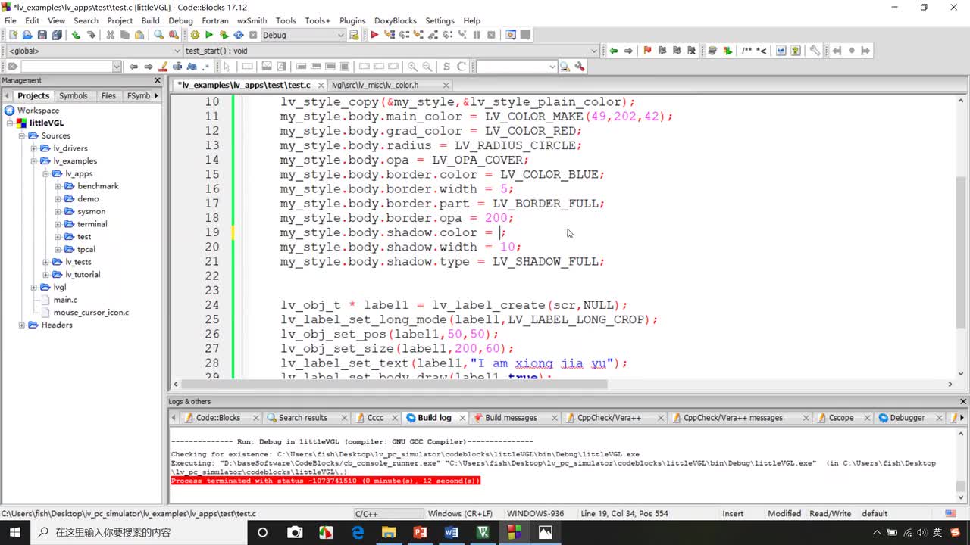Click the Rebuild icon
The width and height of the screenshot is (970, 545).
click(238, 35)
